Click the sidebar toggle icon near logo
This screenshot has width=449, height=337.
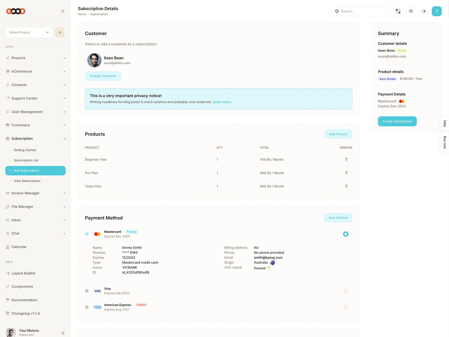pyautogui.click(x=62, y=11)
